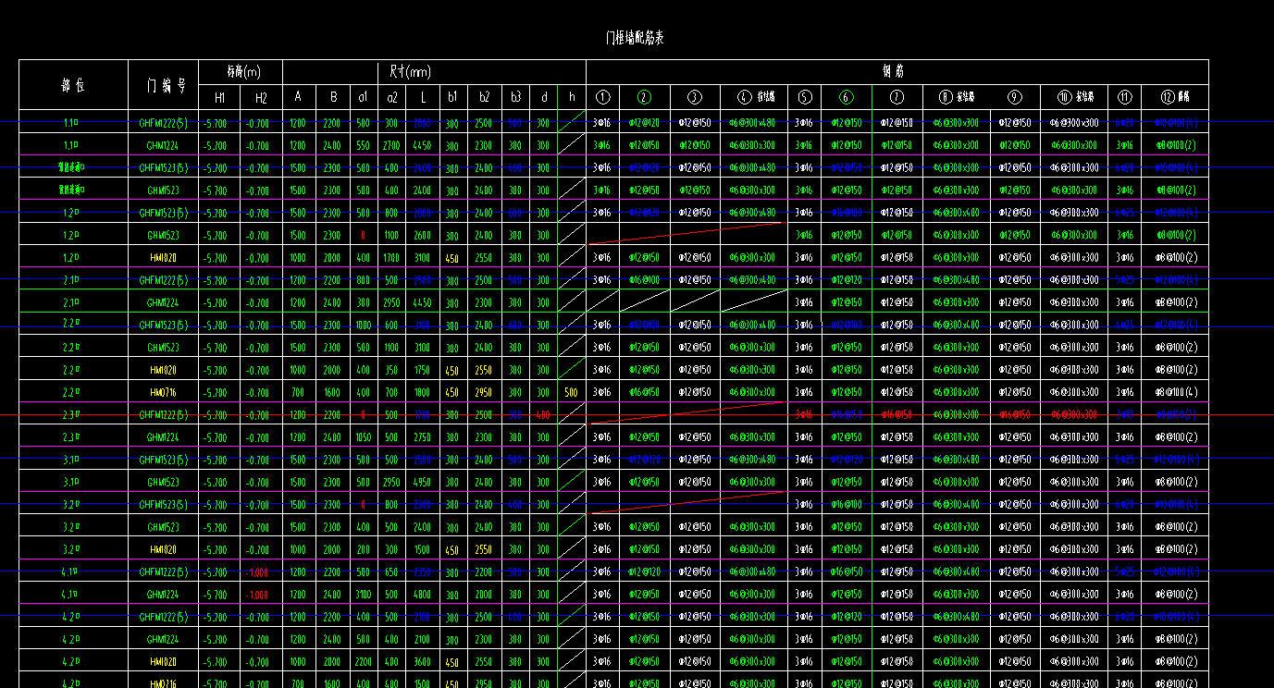
Task: Select column 12 value φ8@100(4) in 2.2 HM0716 row
Action: point(1176,393)
